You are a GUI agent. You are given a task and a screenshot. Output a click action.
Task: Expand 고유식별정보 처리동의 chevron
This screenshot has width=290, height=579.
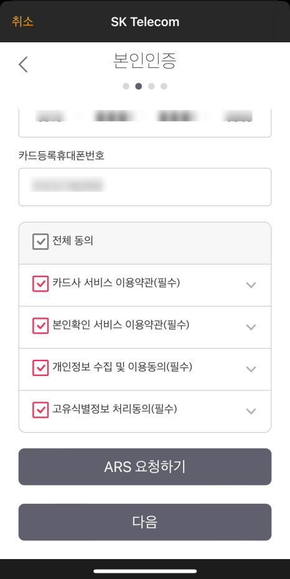coord(251,411)
